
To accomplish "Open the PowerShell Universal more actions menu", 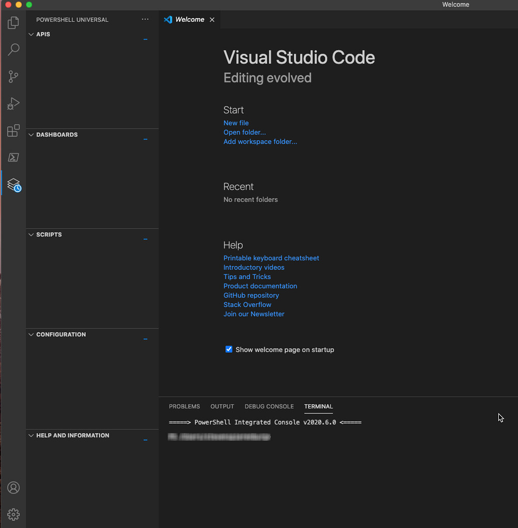I will (x=145, y=19).
